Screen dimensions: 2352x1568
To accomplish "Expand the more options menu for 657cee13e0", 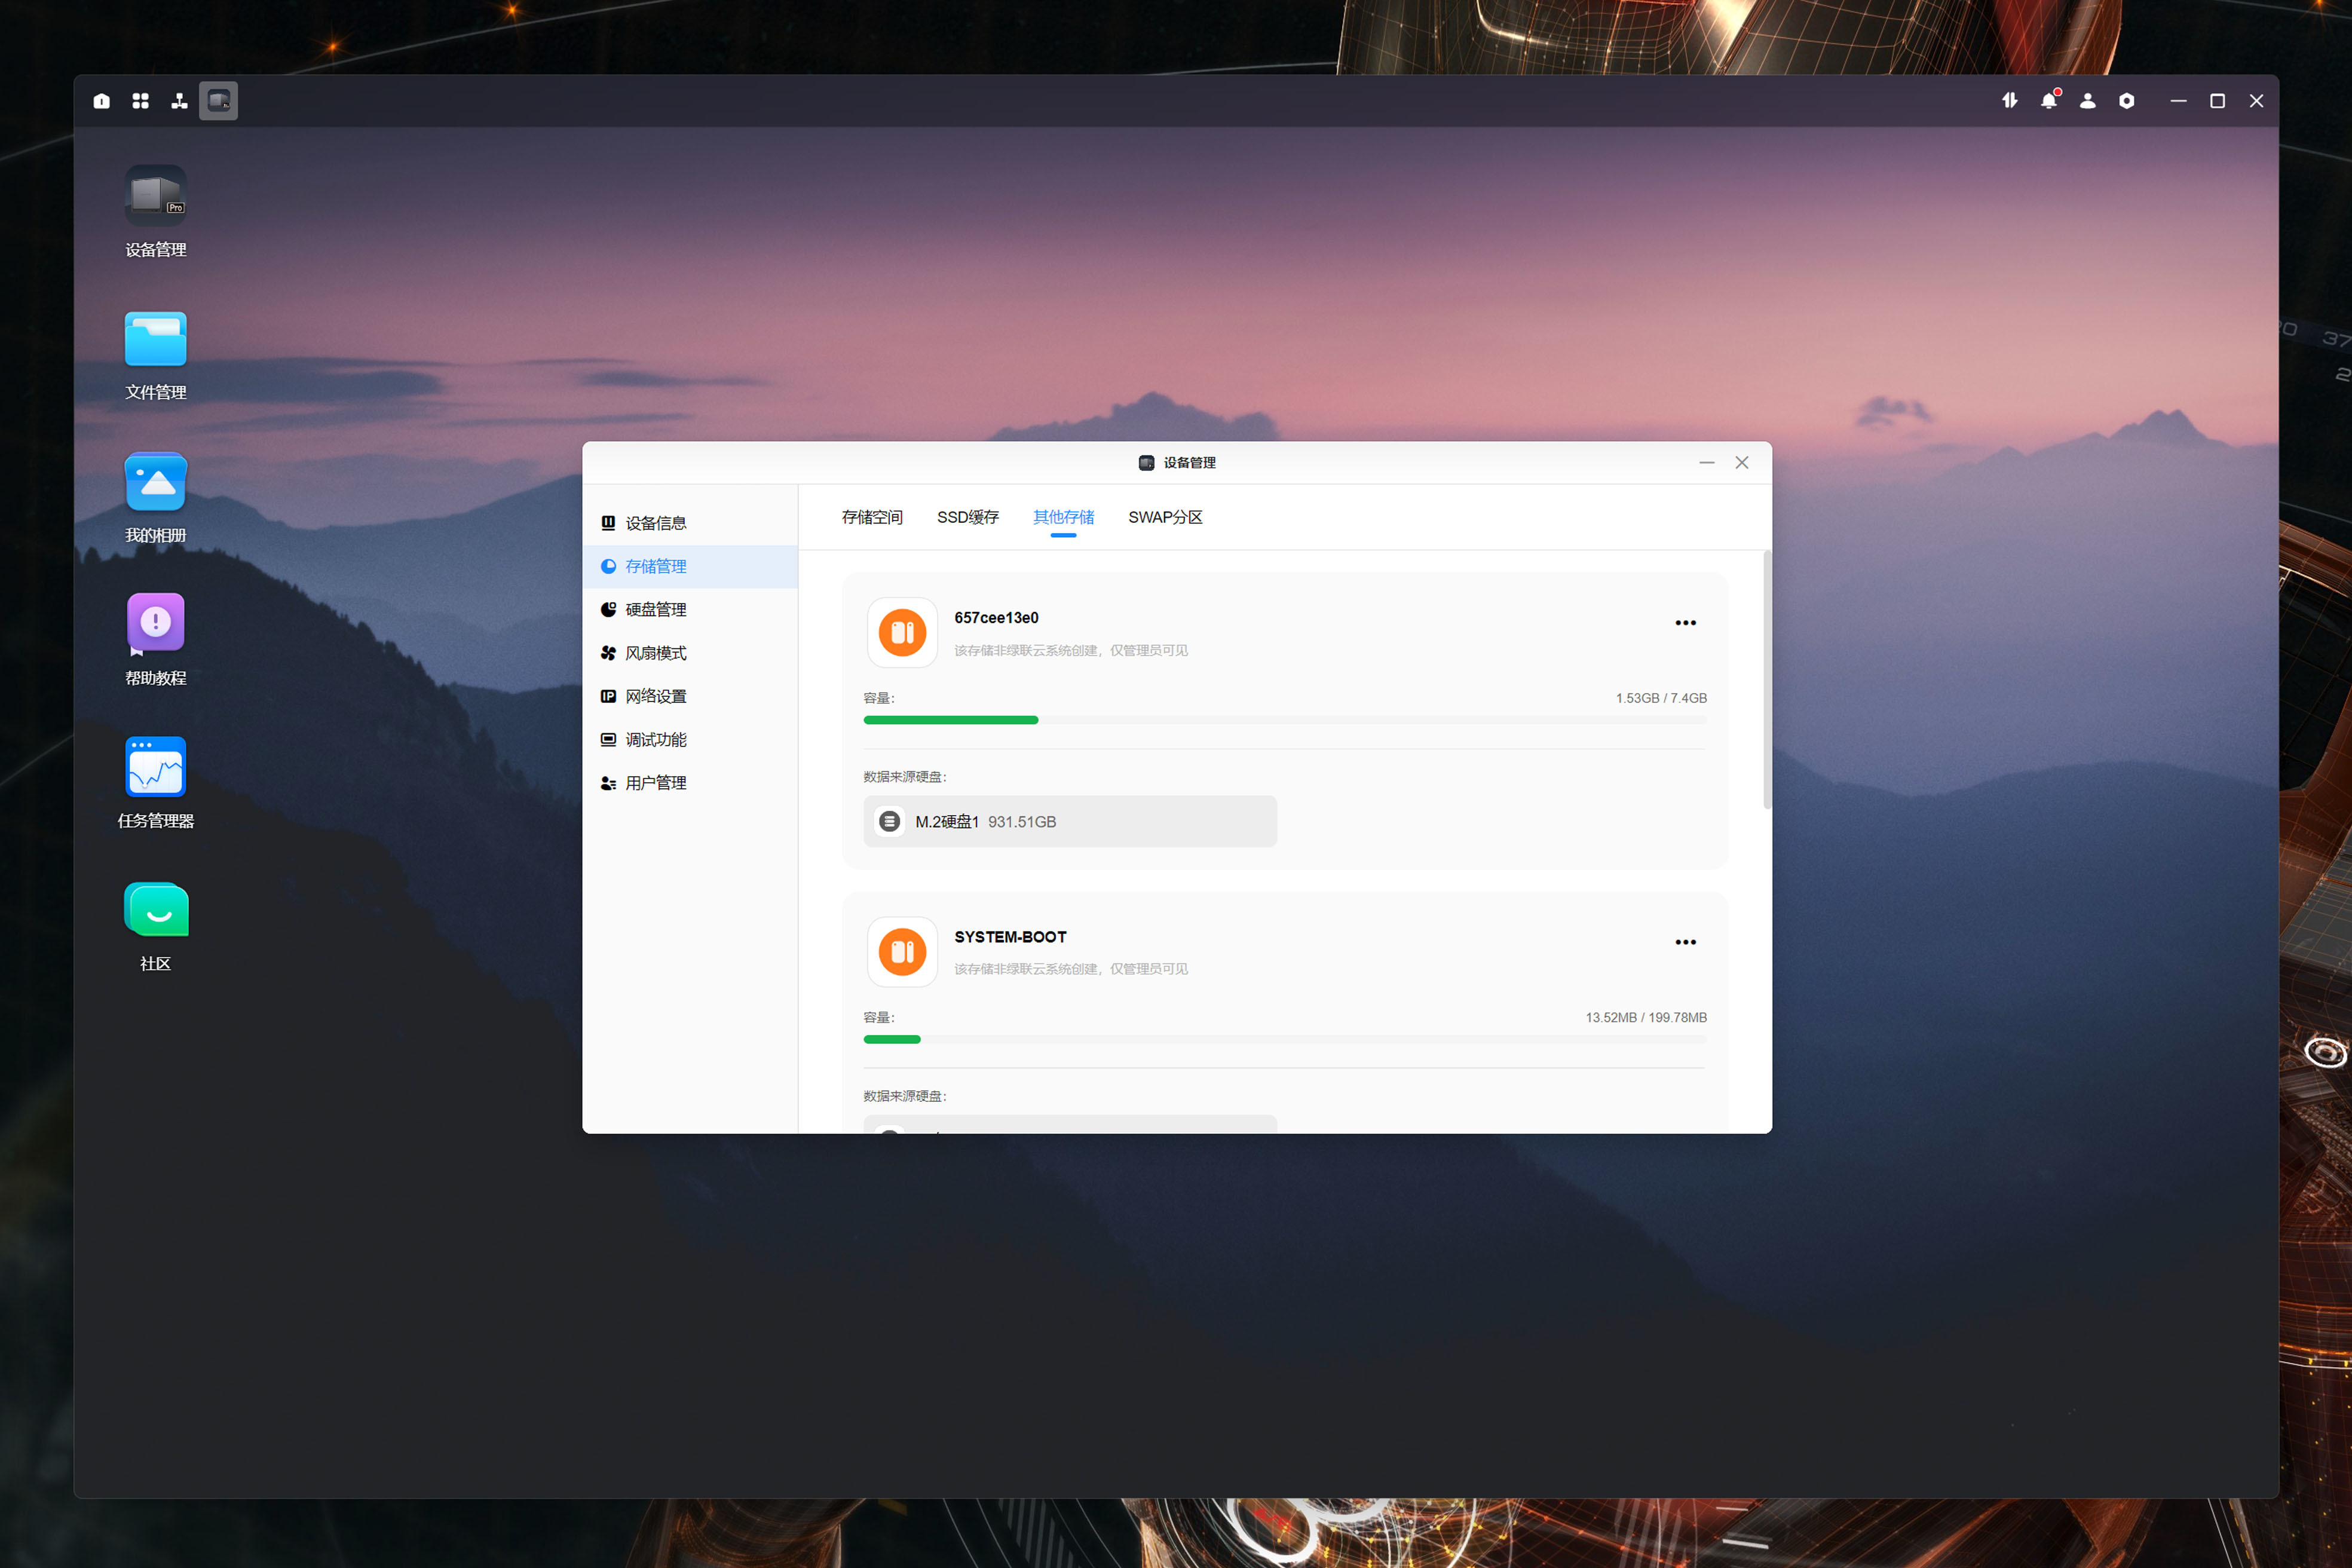I will click(1685, 623).
